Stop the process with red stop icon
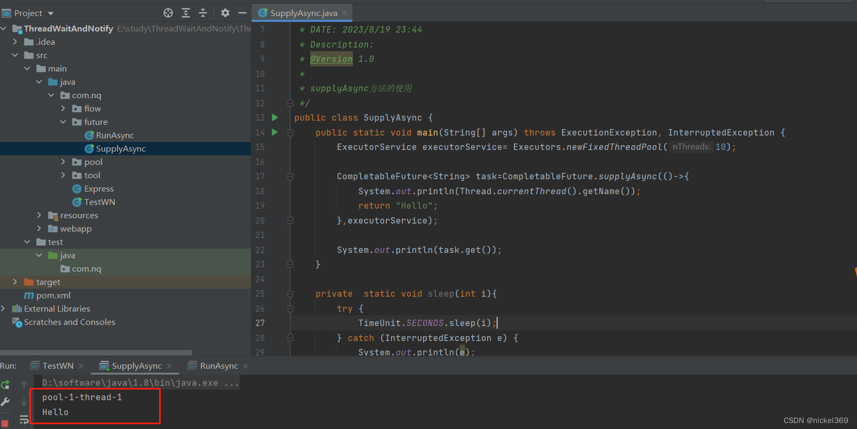857x429 pixels. point(5,424)
